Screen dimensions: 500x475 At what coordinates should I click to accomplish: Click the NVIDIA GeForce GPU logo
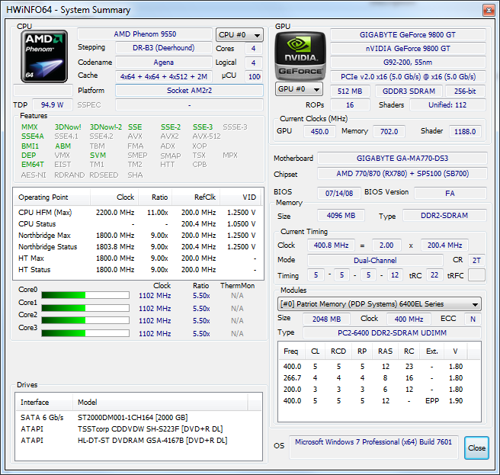click(300, 56)
